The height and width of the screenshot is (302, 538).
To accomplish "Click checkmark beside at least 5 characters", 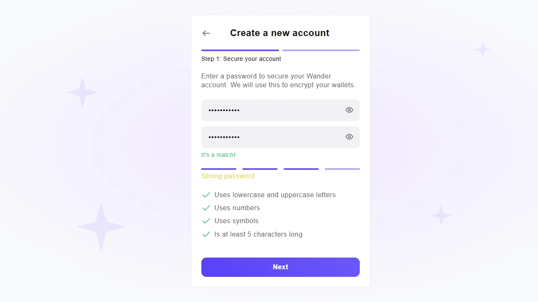I will coord(206,234).
